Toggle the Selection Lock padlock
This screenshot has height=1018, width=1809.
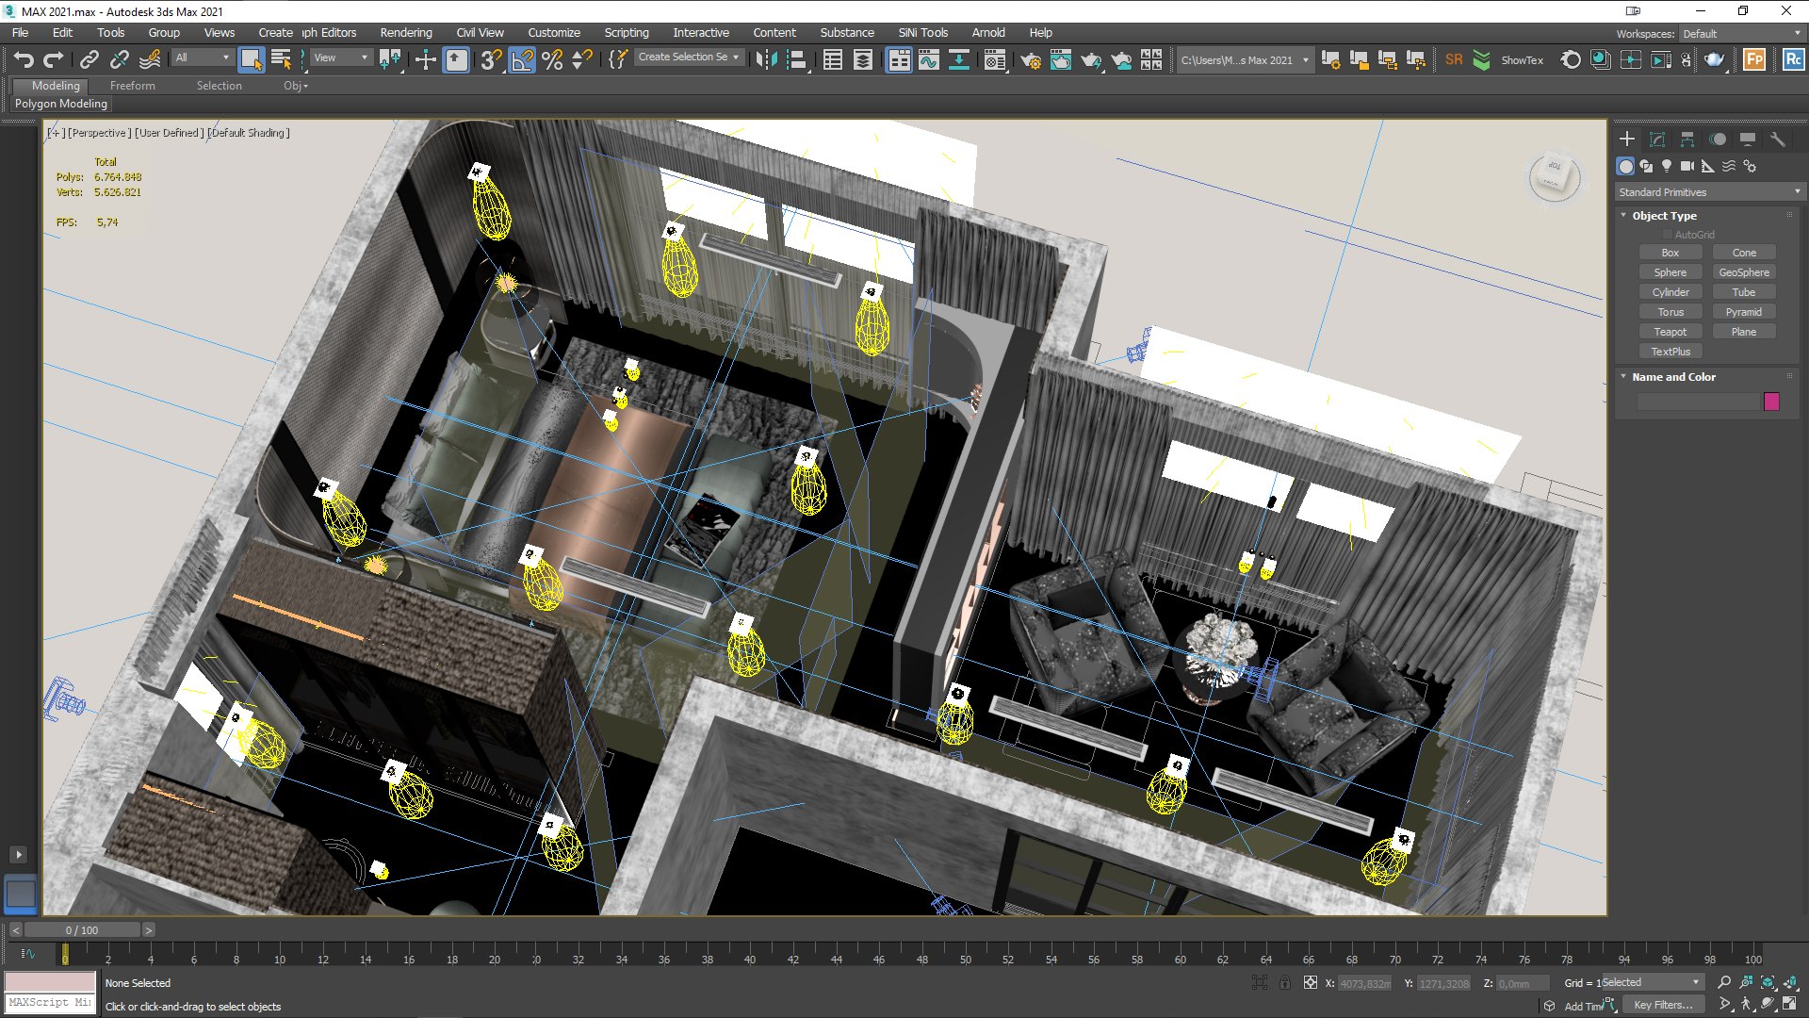[x=1285, y=983]
